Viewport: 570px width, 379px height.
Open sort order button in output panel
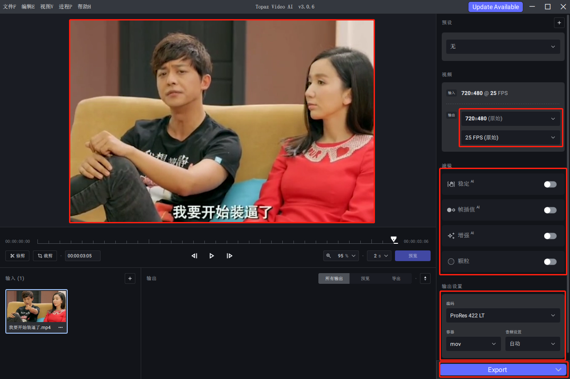(x=425, y=278)
